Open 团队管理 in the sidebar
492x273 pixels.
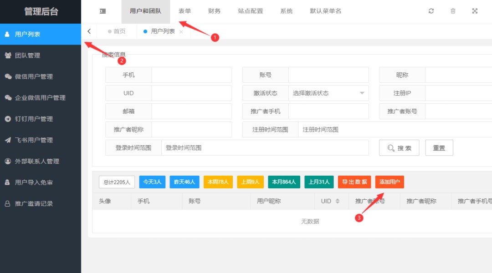coord(27,56)
